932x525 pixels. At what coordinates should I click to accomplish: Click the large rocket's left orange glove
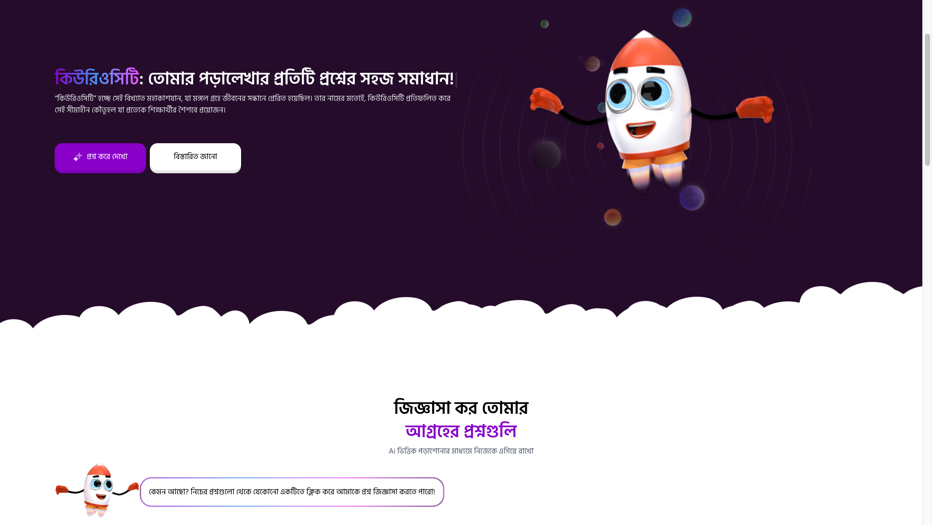coord(546,100)
